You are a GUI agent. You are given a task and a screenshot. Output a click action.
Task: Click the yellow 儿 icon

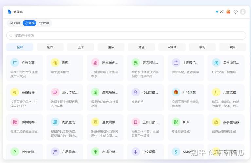click(x=216, y=92)
